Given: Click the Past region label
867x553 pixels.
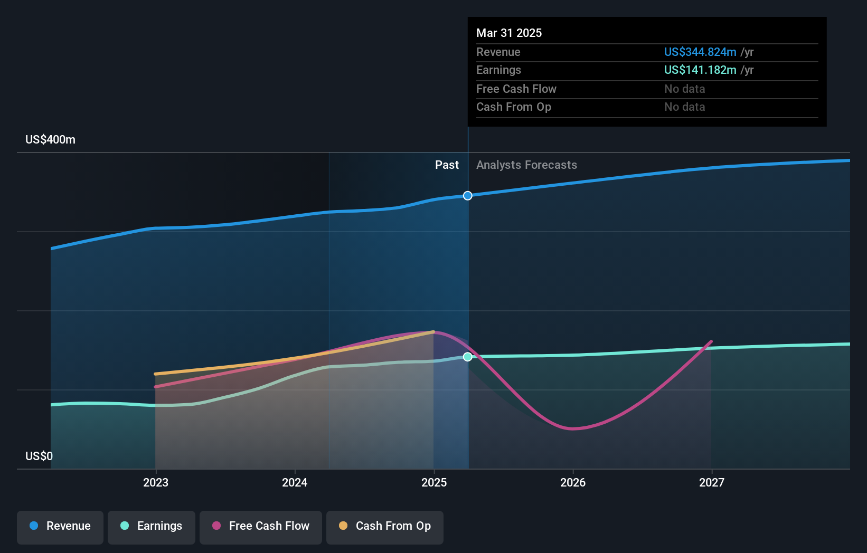Looking at the screenshot, I should [x=447, y=165].
